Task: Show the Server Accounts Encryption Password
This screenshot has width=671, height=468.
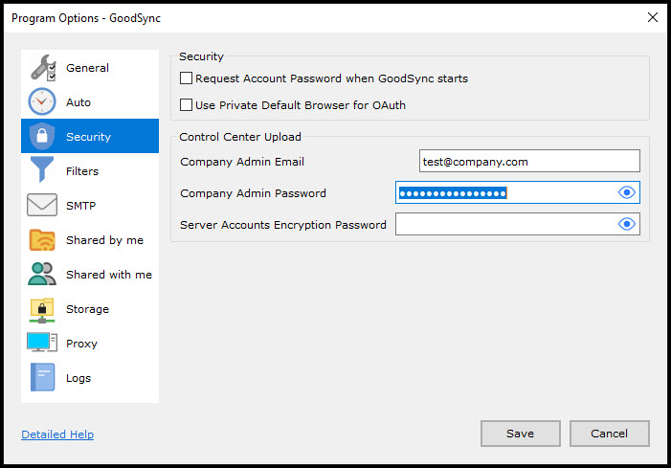Action: [627, 225]
